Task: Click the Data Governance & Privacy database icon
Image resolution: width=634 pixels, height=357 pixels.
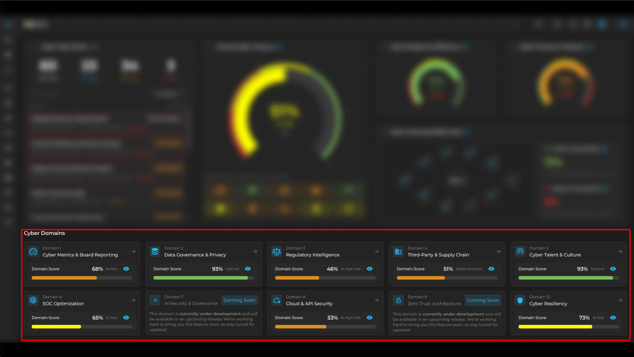Action: pyautogui.click(x=155, y=252)
